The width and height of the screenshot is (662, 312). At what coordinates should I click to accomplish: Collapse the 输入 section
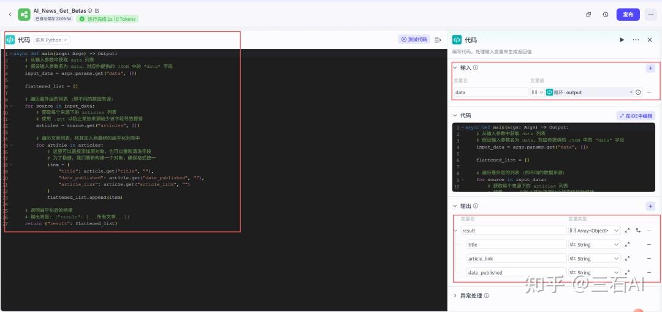pyautogui.click(x=455, y=68)
